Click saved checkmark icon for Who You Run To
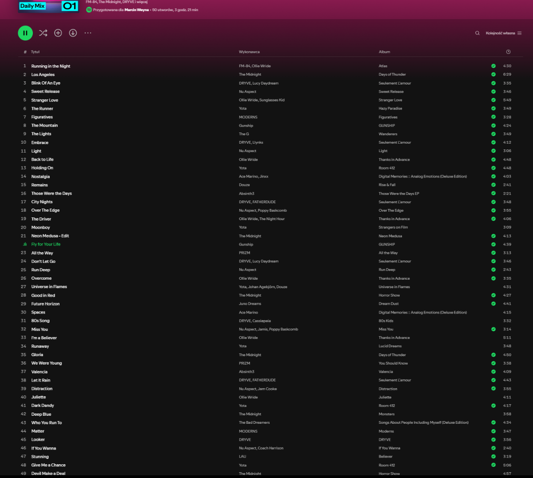533x478 pixels. pyautogui.click(x=493, y=422)
